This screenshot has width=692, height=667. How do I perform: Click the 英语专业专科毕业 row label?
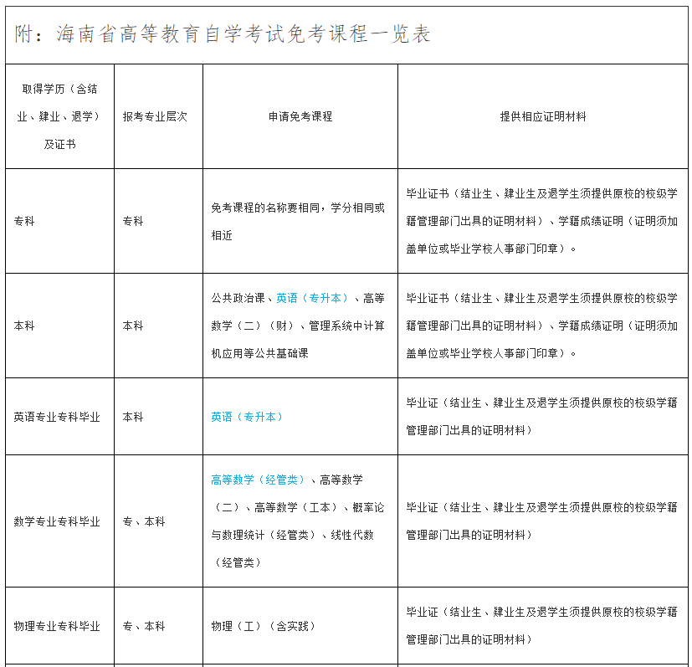pyautogui.click(x=58, y=416)
